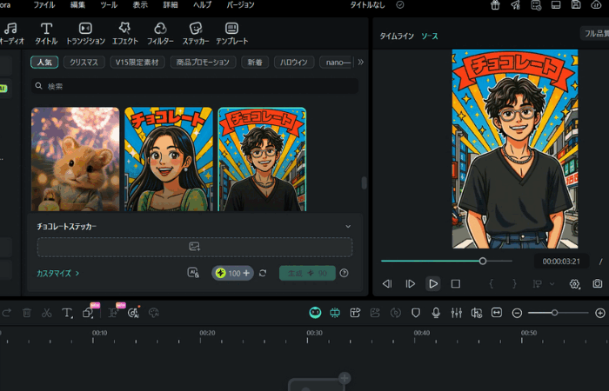609x391 pixels.
Task: Click the delete trash can icon
Action: [x=27, y=313]
